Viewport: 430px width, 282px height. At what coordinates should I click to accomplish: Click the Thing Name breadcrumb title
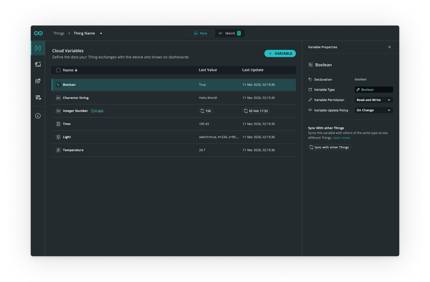tap(84, 33)
